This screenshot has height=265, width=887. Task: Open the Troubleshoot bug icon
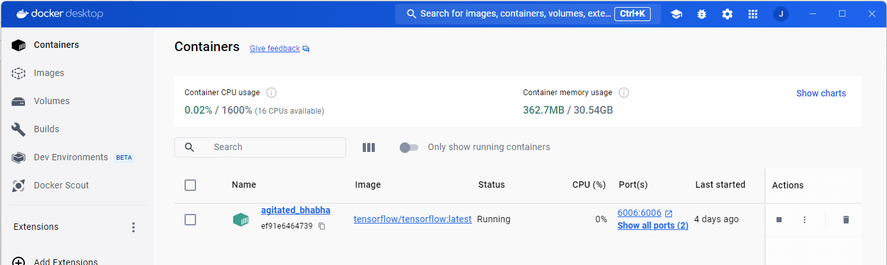702,14
